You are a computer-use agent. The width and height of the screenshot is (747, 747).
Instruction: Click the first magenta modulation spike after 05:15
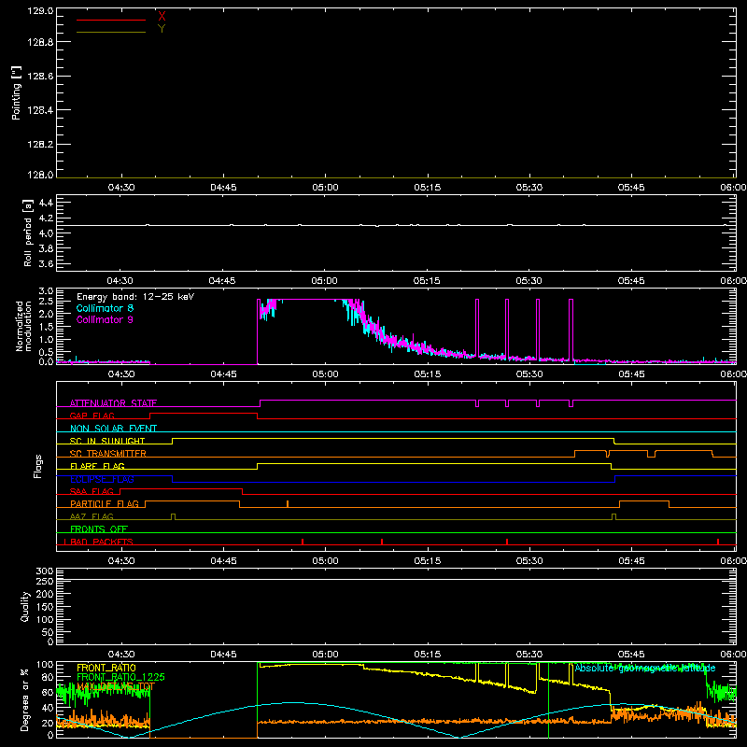pyautogui.click(x=477, y=328)
